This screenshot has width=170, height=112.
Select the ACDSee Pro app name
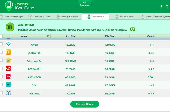34,69
